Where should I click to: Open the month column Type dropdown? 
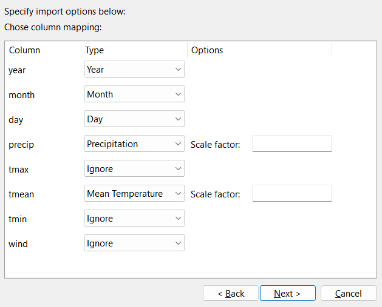(x=134, y=94)
